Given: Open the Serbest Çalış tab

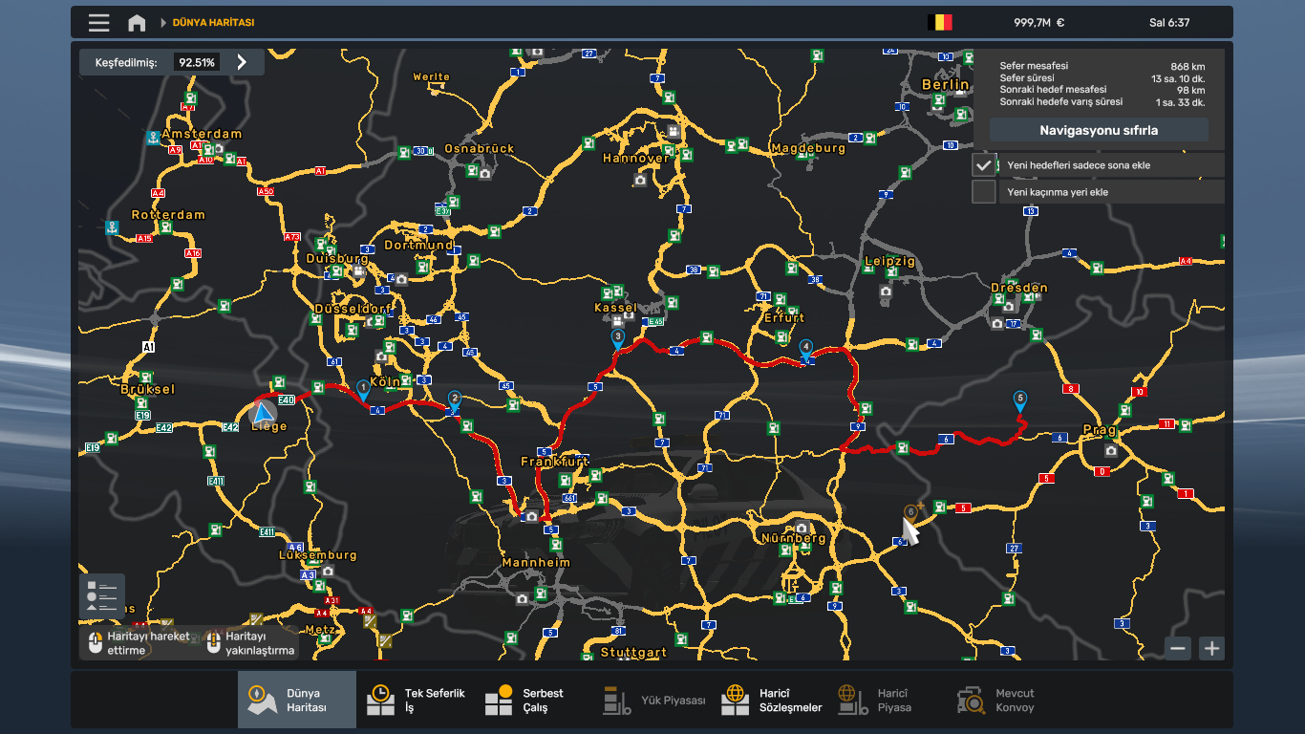Looking at the screenshot, I should [x=534, y=701].
